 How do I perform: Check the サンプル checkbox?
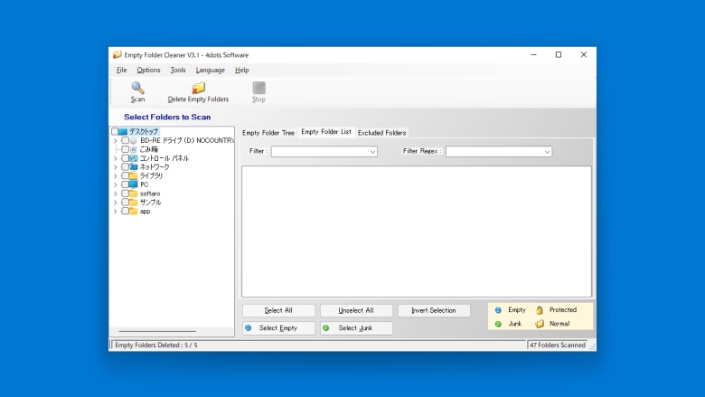tap(125, 203)
